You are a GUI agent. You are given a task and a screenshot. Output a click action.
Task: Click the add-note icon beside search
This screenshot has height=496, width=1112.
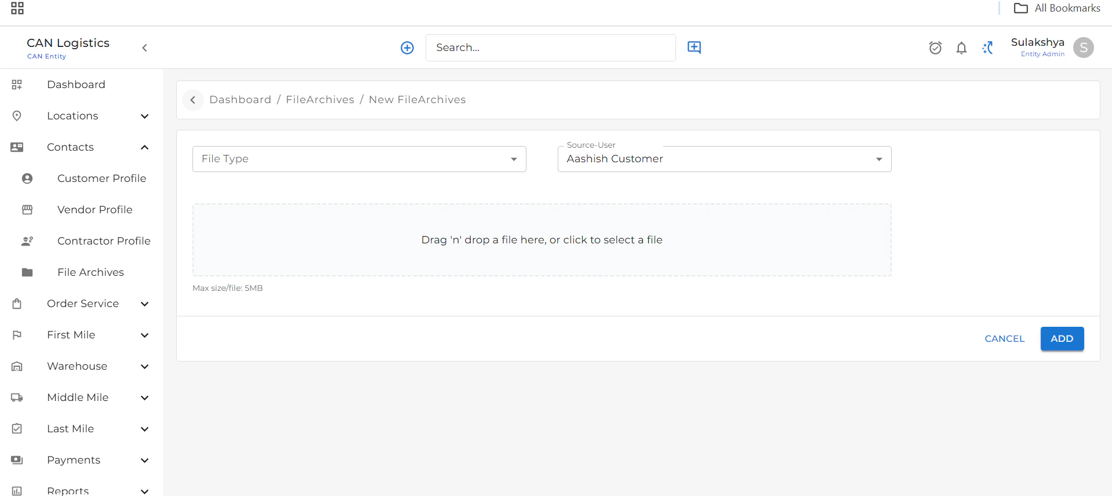pyautogui.click(x=694, y=48)
